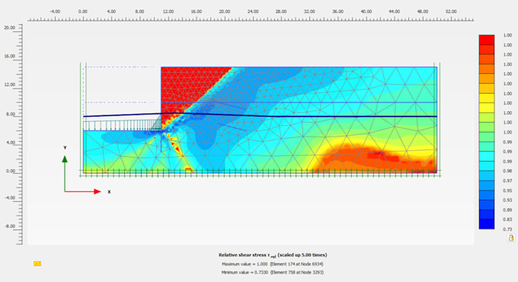Click 40.00 on the horizontal ruler
Screen dimensions: 518x282
pyautogui.click(x=366, y=11)
